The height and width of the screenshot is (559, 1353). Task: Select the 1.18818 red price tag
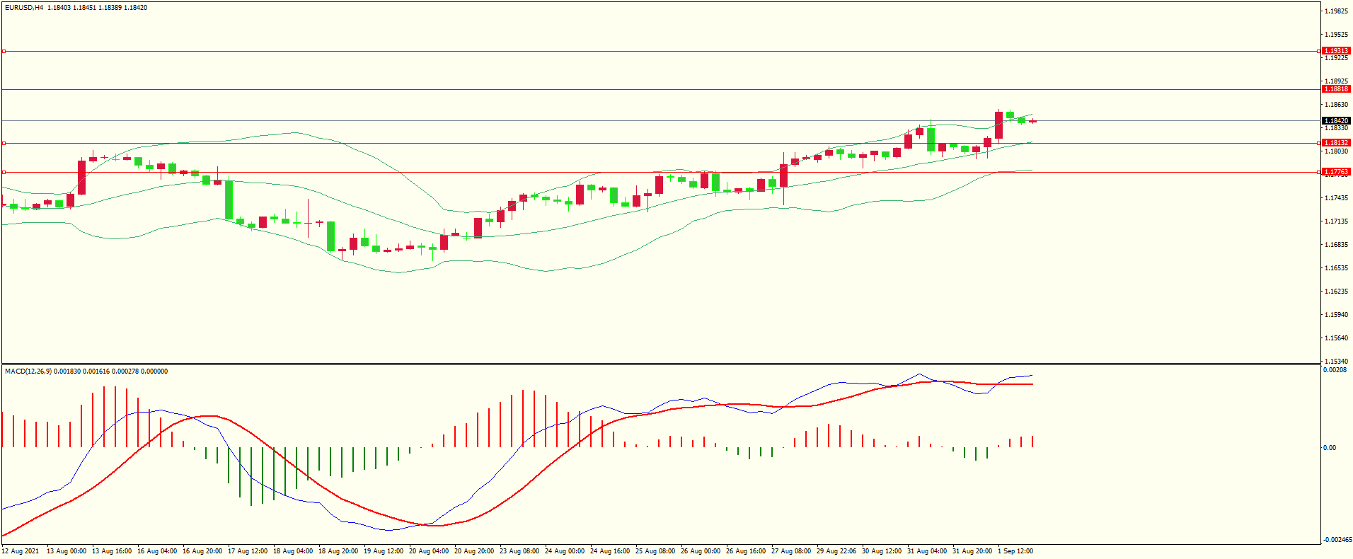(1336, 89)
